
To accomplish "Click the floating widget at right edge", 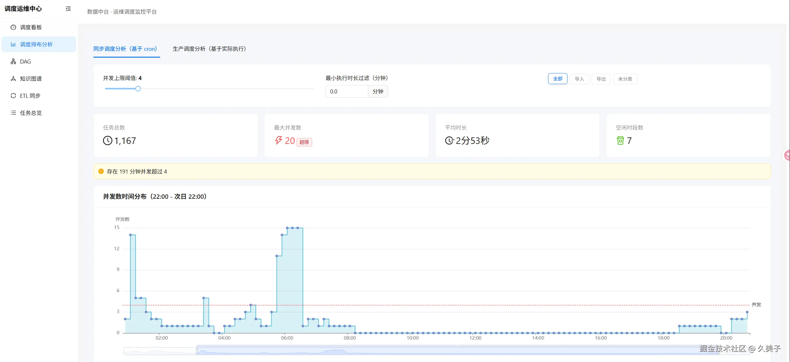I will (787, 155).
